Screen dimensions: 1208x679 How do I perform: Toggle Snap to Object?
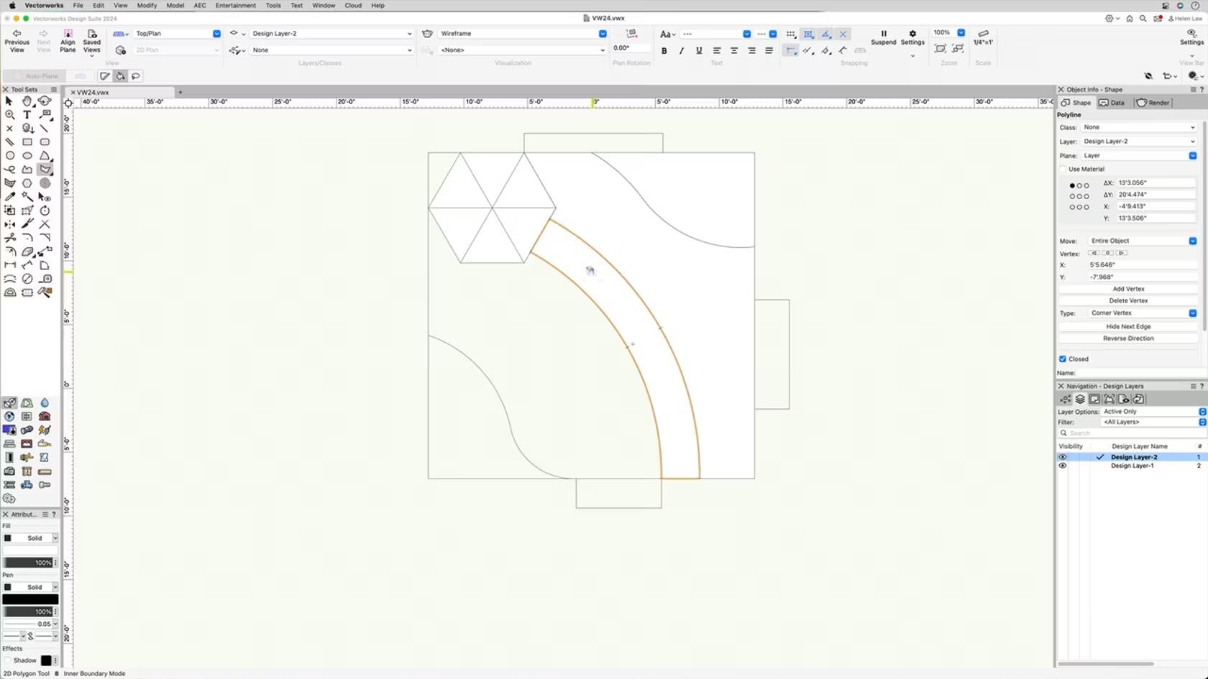pos(808,34)
